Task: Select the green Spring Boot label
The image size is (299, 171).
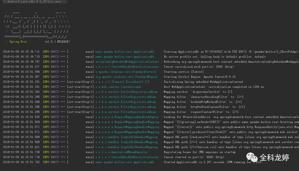Action: coord(18,41)
